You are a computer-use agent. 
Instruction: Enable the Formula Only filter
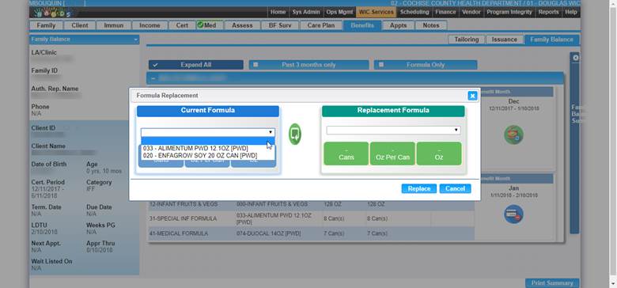380,65
